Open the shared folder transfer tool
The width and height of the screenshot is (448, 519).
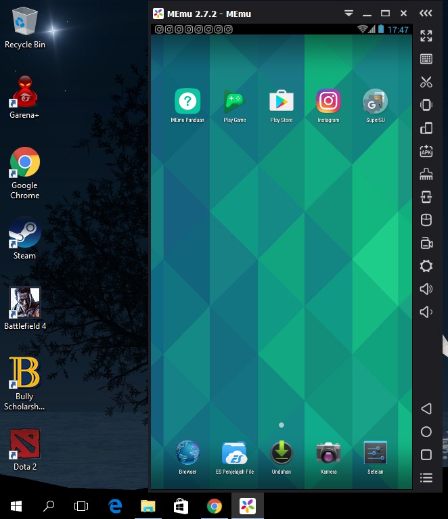click(x=426, y=197)
